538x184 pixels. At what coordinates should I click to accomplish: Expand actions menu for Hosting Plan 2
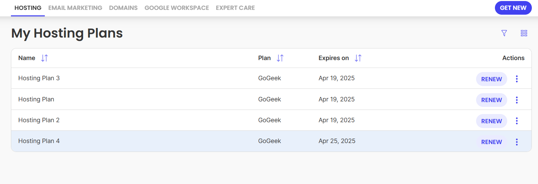517,121
